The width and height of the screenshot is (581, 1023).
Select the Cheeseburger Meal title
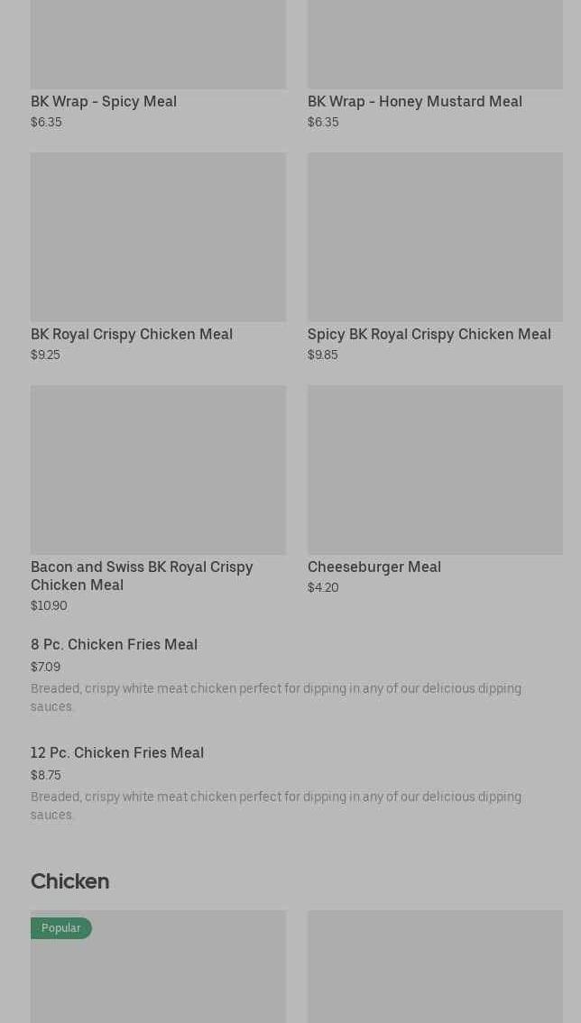(x=373, y=567)
